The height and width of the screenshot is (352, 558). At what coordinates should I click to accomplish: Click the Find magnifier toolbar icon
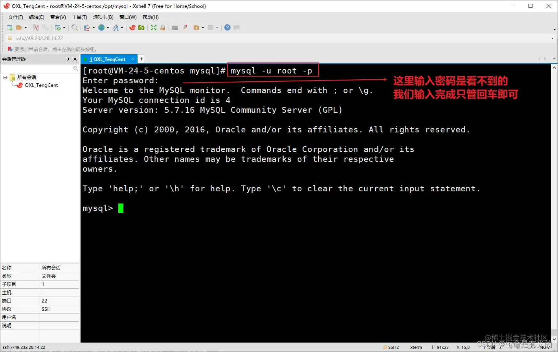point(75,27)
